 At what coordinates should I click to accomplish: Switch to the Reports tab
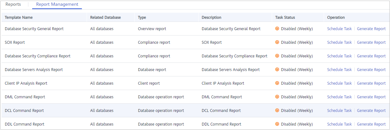click(x=13, y=4)
